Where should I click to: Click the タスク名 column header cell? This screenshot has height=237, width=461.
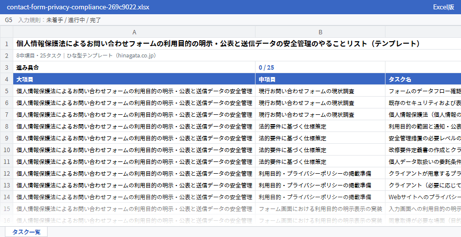tap(423, 79)
